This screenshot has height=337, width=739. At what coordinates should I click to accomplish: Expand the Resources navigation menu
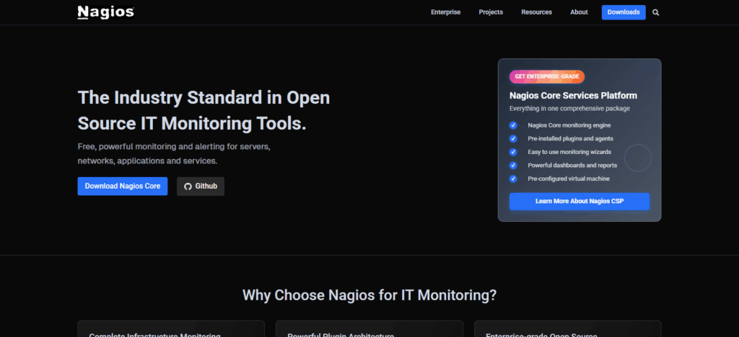coord(536,12)
